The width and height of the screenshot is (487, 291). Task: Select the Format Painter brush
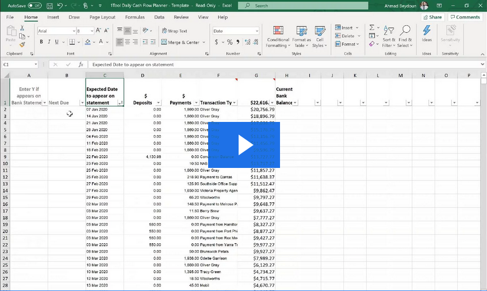coord(22,45)
